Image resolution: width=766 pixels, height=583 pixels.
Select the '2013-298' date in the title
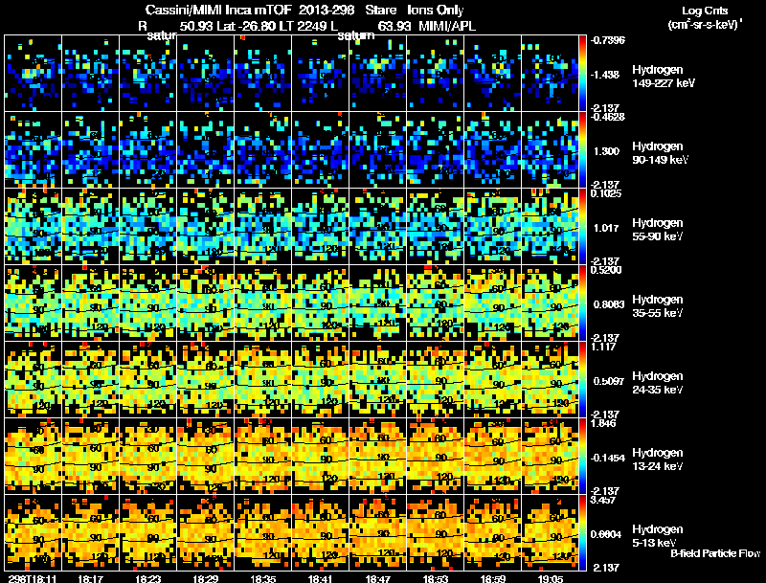pyautogui.click(x=327, y=10)
